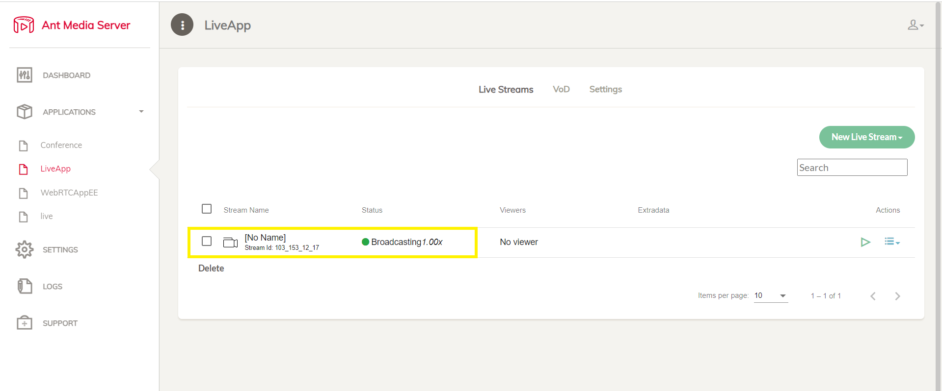Click the Support first-aid kit icon
Screen dimensions: 942x391
click(25, 323)
